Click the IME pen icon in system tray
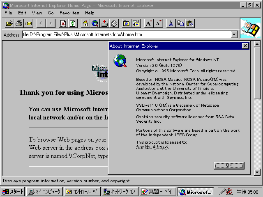Screen dimensions: 263x197 [222, 192]
